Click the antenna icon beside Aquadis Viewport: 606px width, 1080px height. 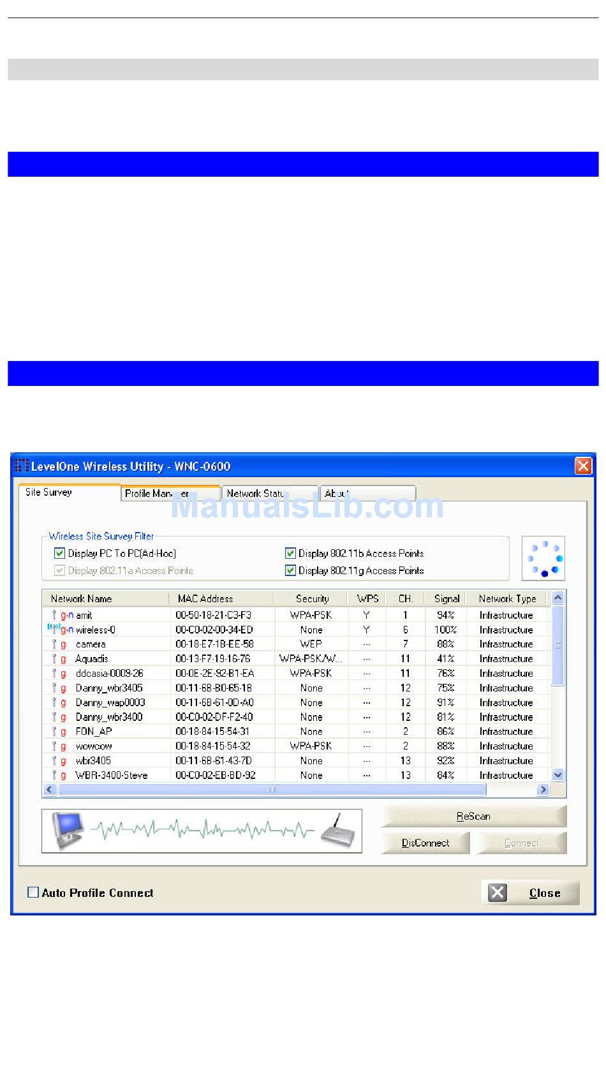click(54, 659)
